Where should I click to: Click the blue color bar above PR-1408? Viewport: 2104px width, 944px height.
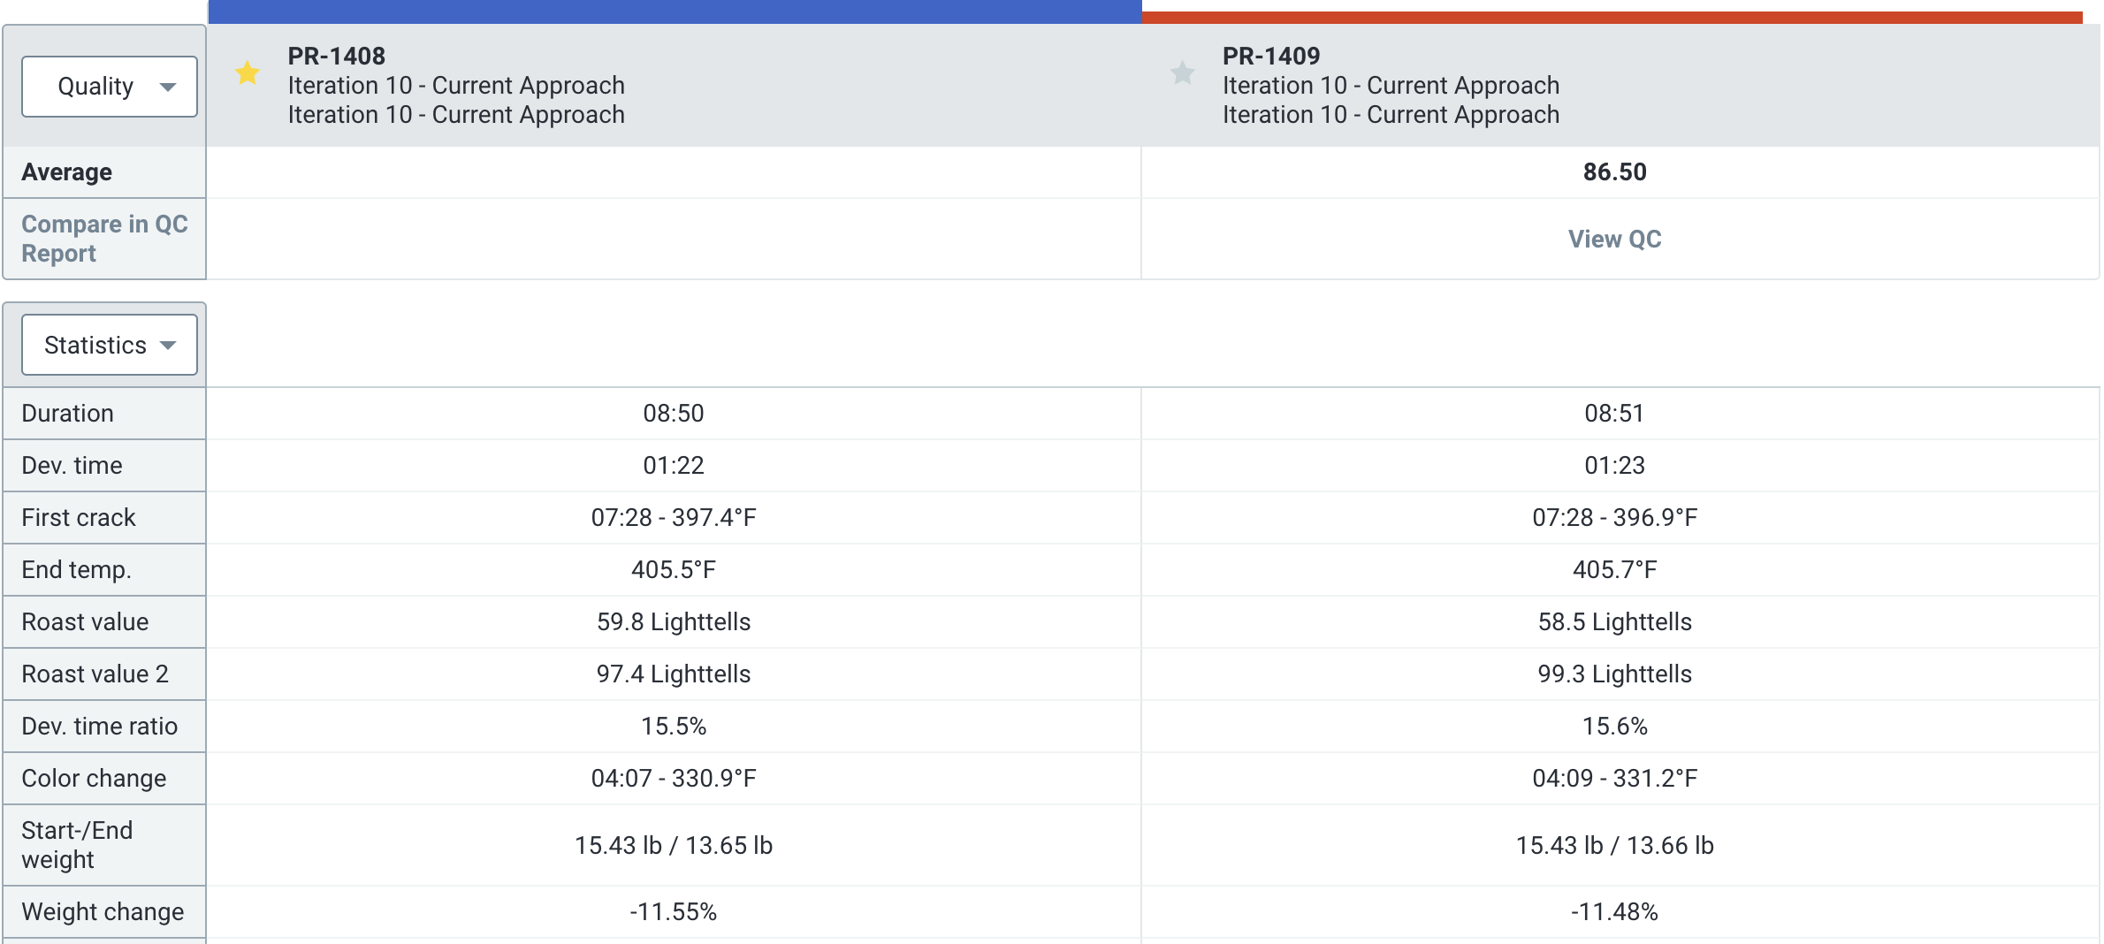(675, 11)
